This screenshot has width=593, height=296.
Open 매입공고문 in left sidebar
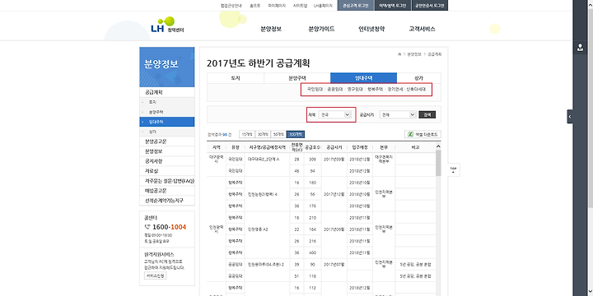[166, 191]
